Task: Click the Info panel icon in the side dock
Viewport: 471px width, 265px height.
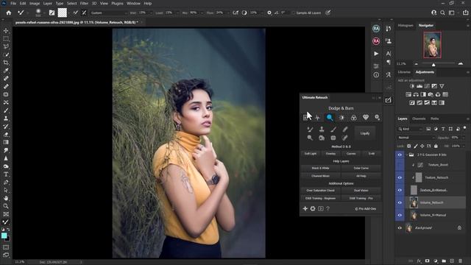Action: click(376, 75)
